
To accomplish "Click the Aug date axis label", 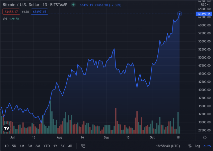I will click(59, 137).
